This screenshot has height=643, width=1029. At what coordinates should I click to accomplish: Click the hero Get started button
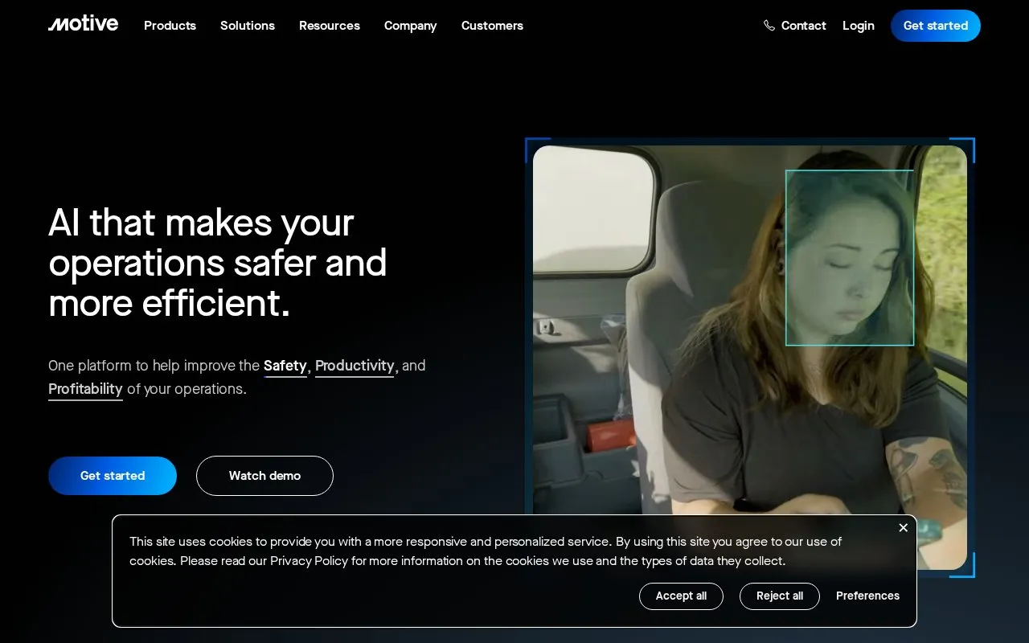point(113,476)
